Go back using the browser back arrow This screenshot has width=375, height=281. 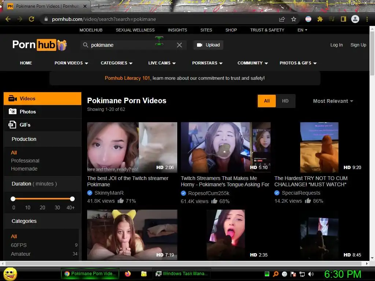[8, 19]
